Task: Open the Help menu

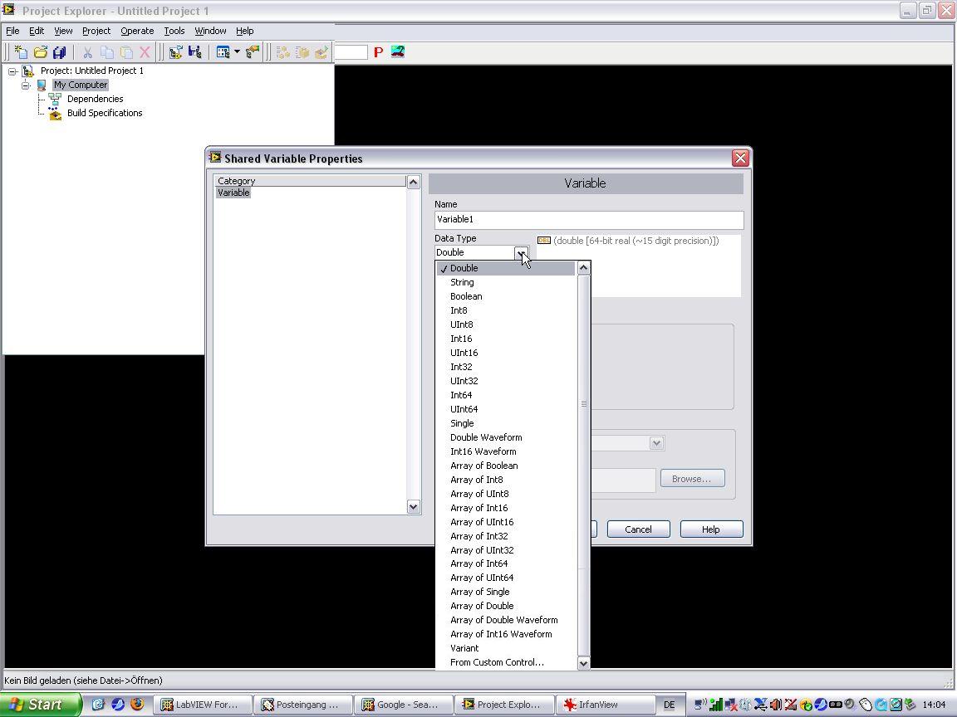Action: [x=245, y=31]
